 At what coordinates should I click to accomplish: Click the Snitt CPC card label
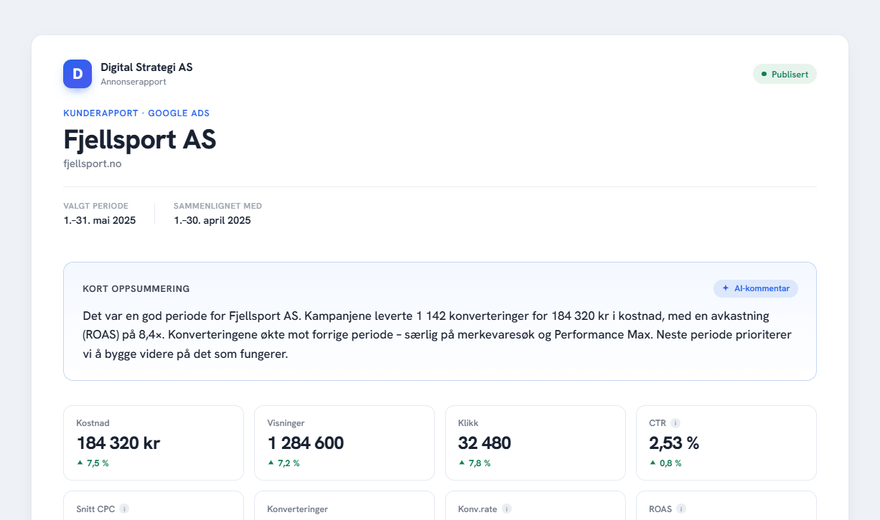(x=95, y=509)
